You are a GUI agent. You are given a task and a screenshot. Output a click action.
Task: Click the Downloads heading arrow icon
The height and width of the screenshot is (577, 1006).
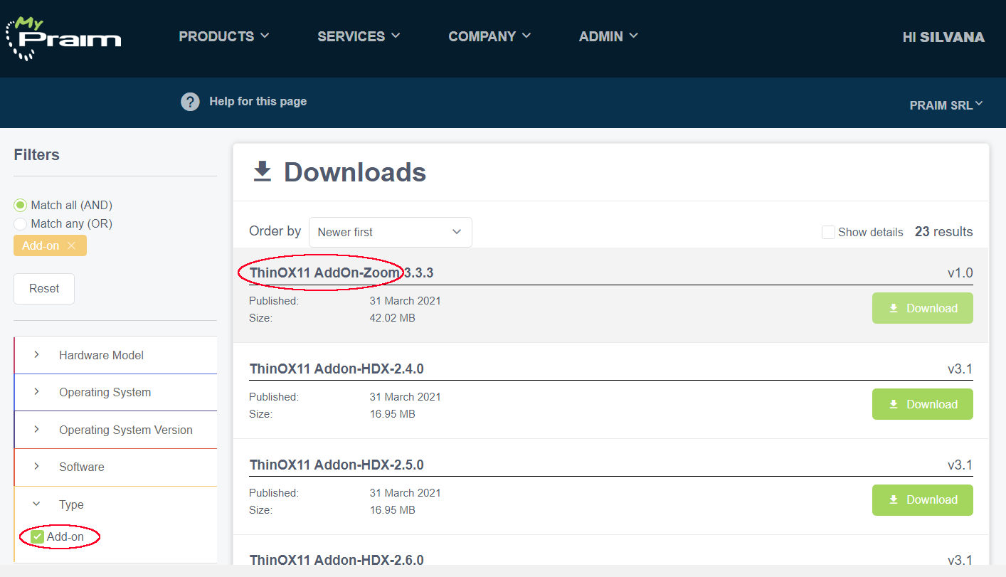[263, 172]
